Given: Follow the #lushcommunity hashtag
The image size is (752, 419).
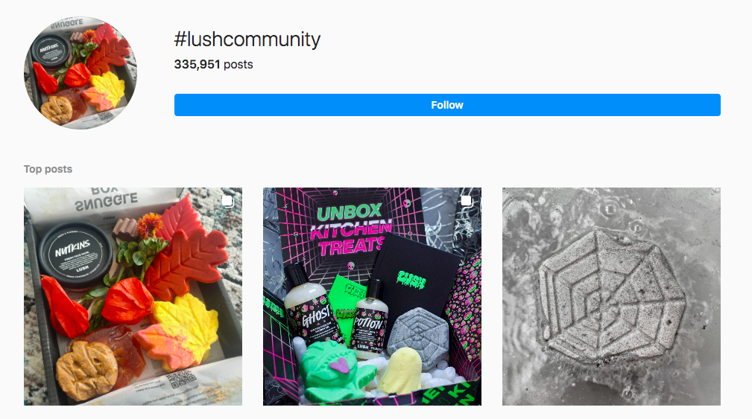Looking at the screenshot, I should click(x=447, y=105).
